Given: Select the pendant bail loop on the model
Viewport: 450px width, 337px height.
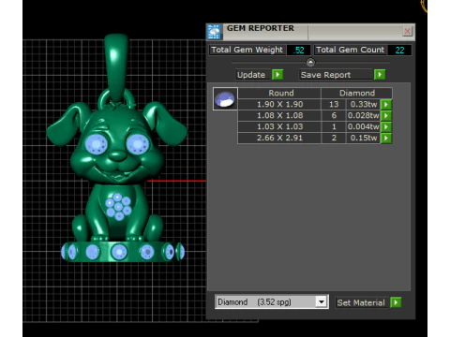Looking at the screenshot, I should (x=116, y=67).
